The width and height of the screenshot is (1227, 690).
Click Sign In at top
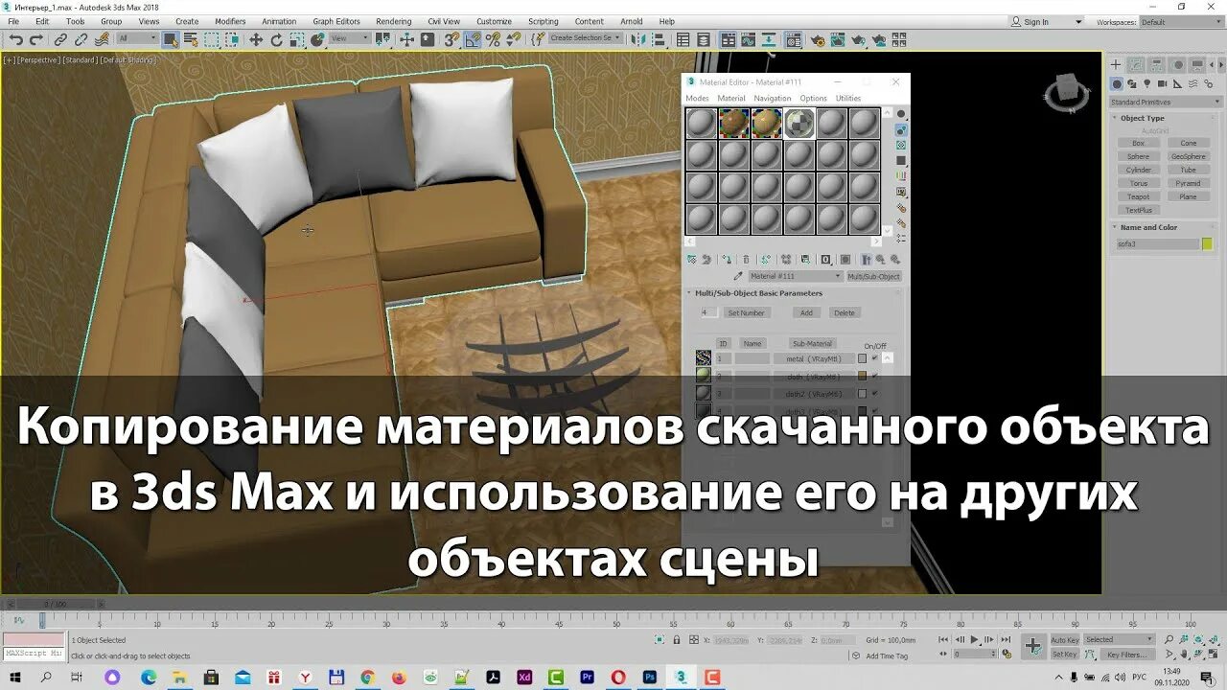(x=1035, y=22)
